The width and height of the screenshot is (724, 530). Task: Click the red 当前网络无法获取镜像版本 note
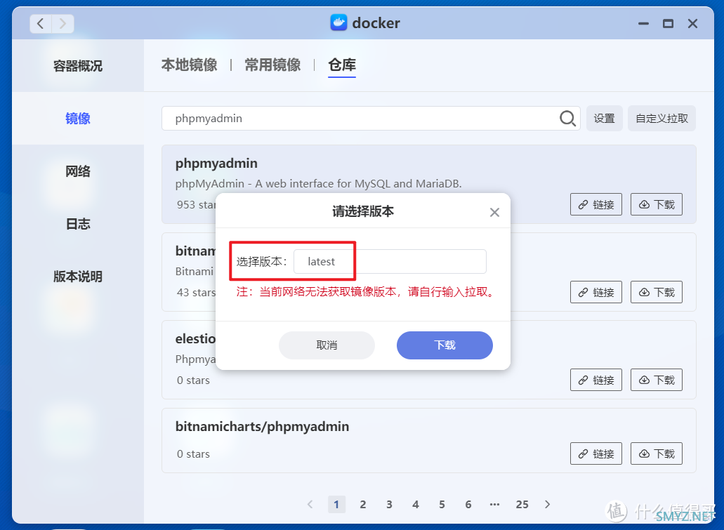coord(366,292)
